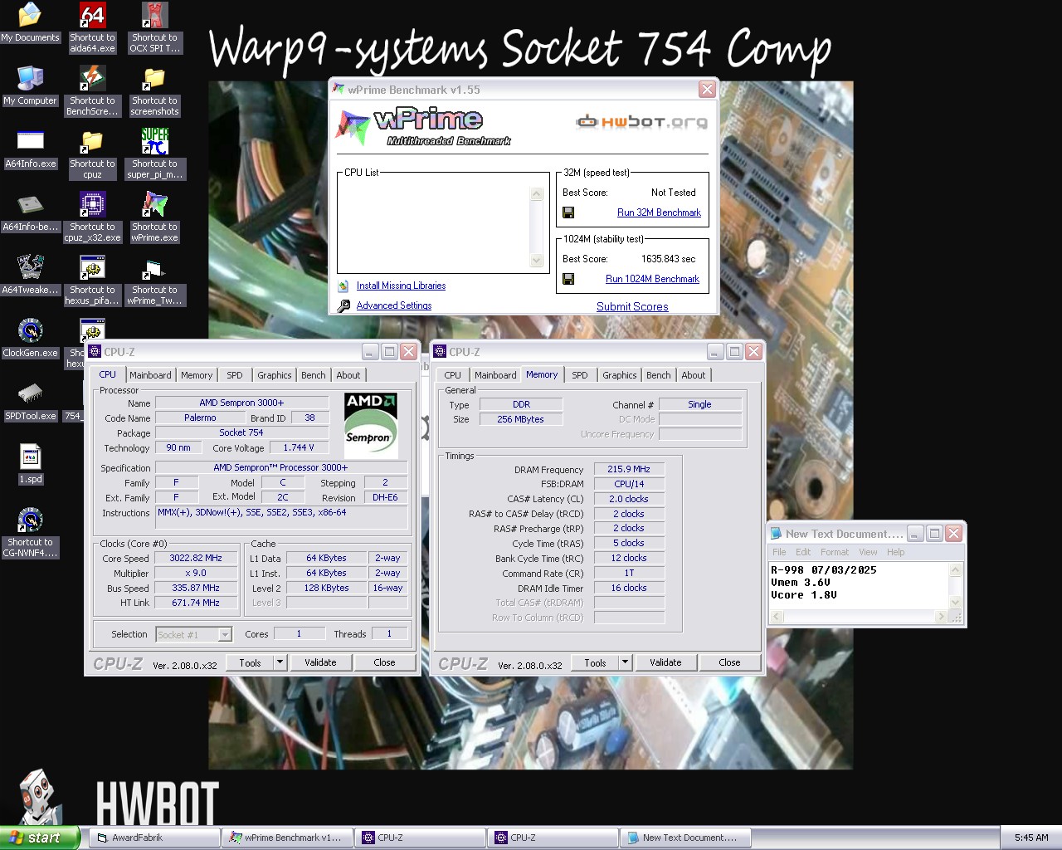Open SPD tab in right CPU-Z window
The width and height of the screenshot is (1062, 850).
(580, 375)
